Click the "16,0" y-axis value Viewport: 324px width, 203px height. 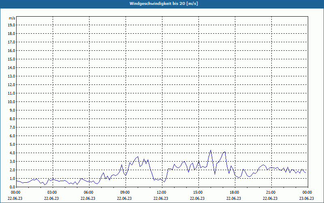pos(11,50)
